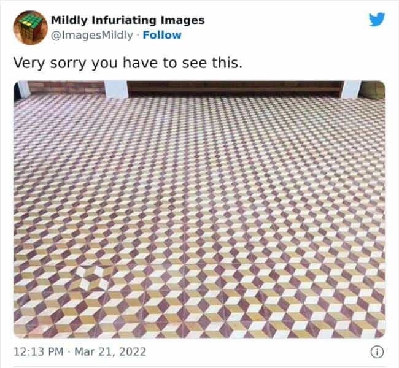Click the middle white pillar in photo
The image size is (399, 368).
tap(116, 89)
